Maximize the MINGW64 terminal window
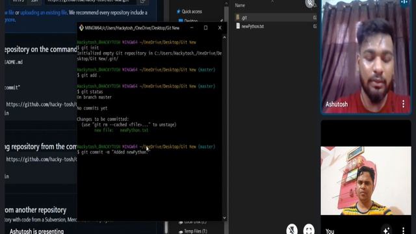This screenshot has height=234, width=416. tap(205, 27)
